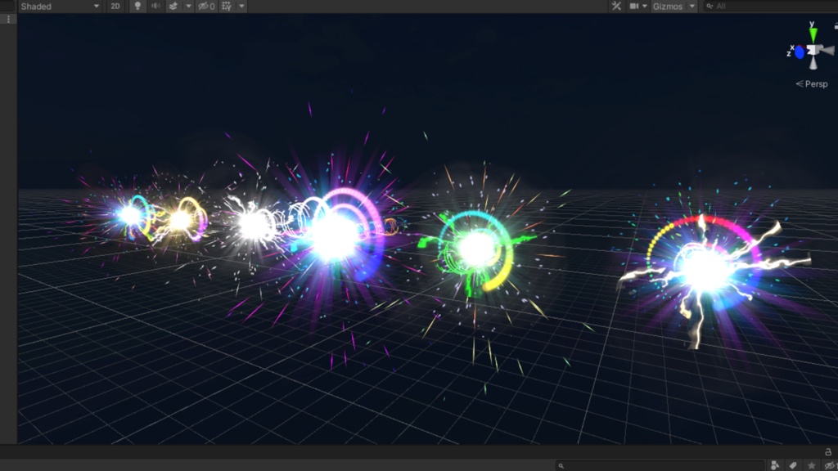The image size is (838, 471).
Task: Select the yellow glowing ring effect
Action: point(182,219)
